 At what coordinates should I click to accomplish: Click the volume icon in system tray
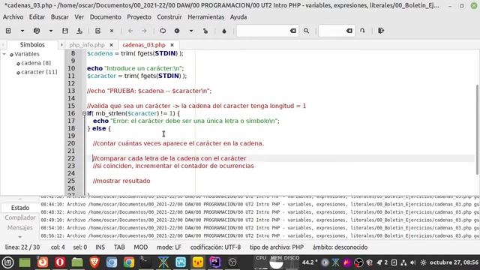coord(413,262)
